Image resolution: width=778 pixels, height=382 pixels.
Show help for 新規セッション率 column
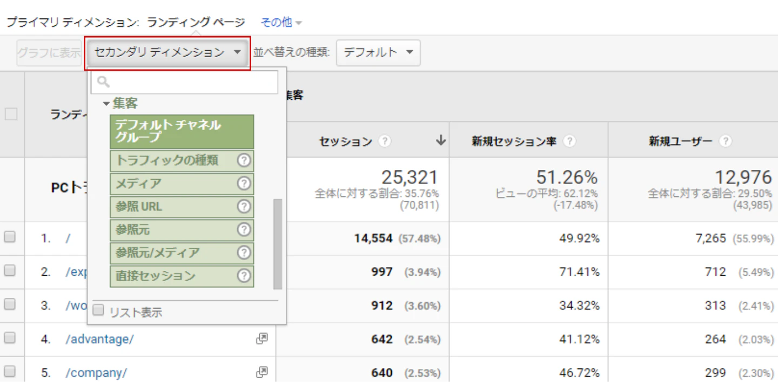coord(569,141)
